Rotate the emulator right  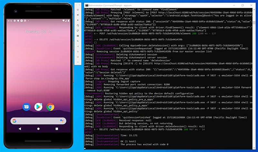click(78, 31)
